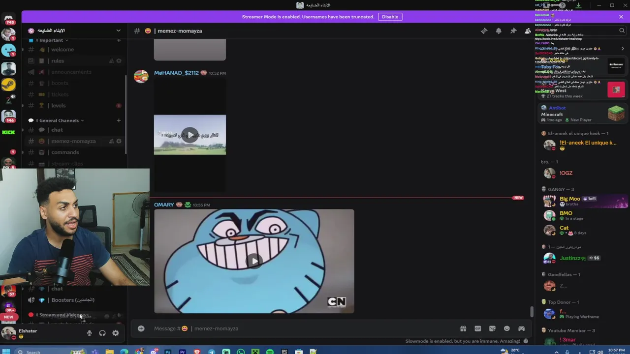The image size is (630, 354).
Task: Open the boosts channel
Action: (x=74, y=83)
